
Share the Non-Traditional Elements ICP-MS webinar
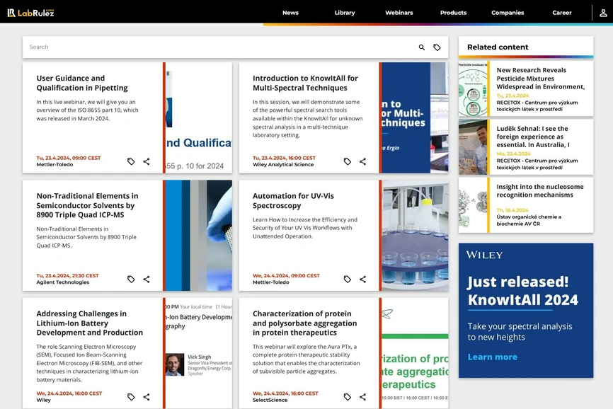click(147, 280)
